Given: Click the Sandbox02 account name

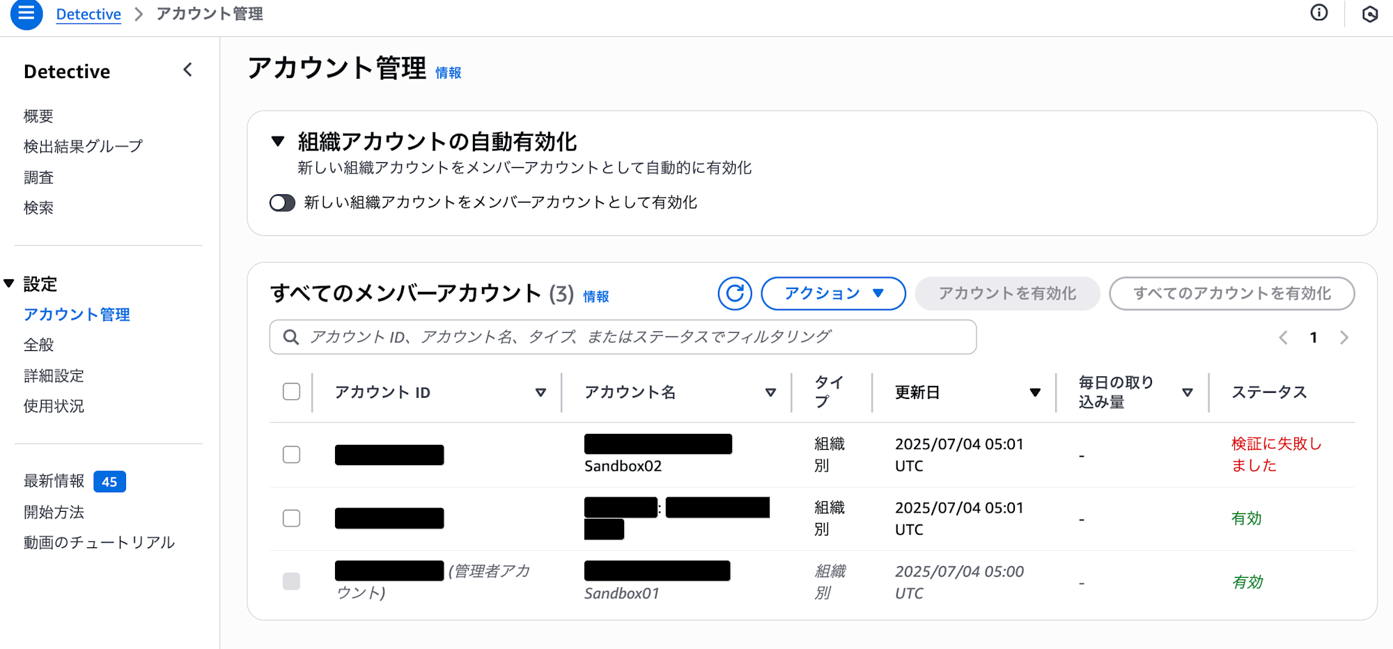Looking at the screenshot, I should [623, 466].
